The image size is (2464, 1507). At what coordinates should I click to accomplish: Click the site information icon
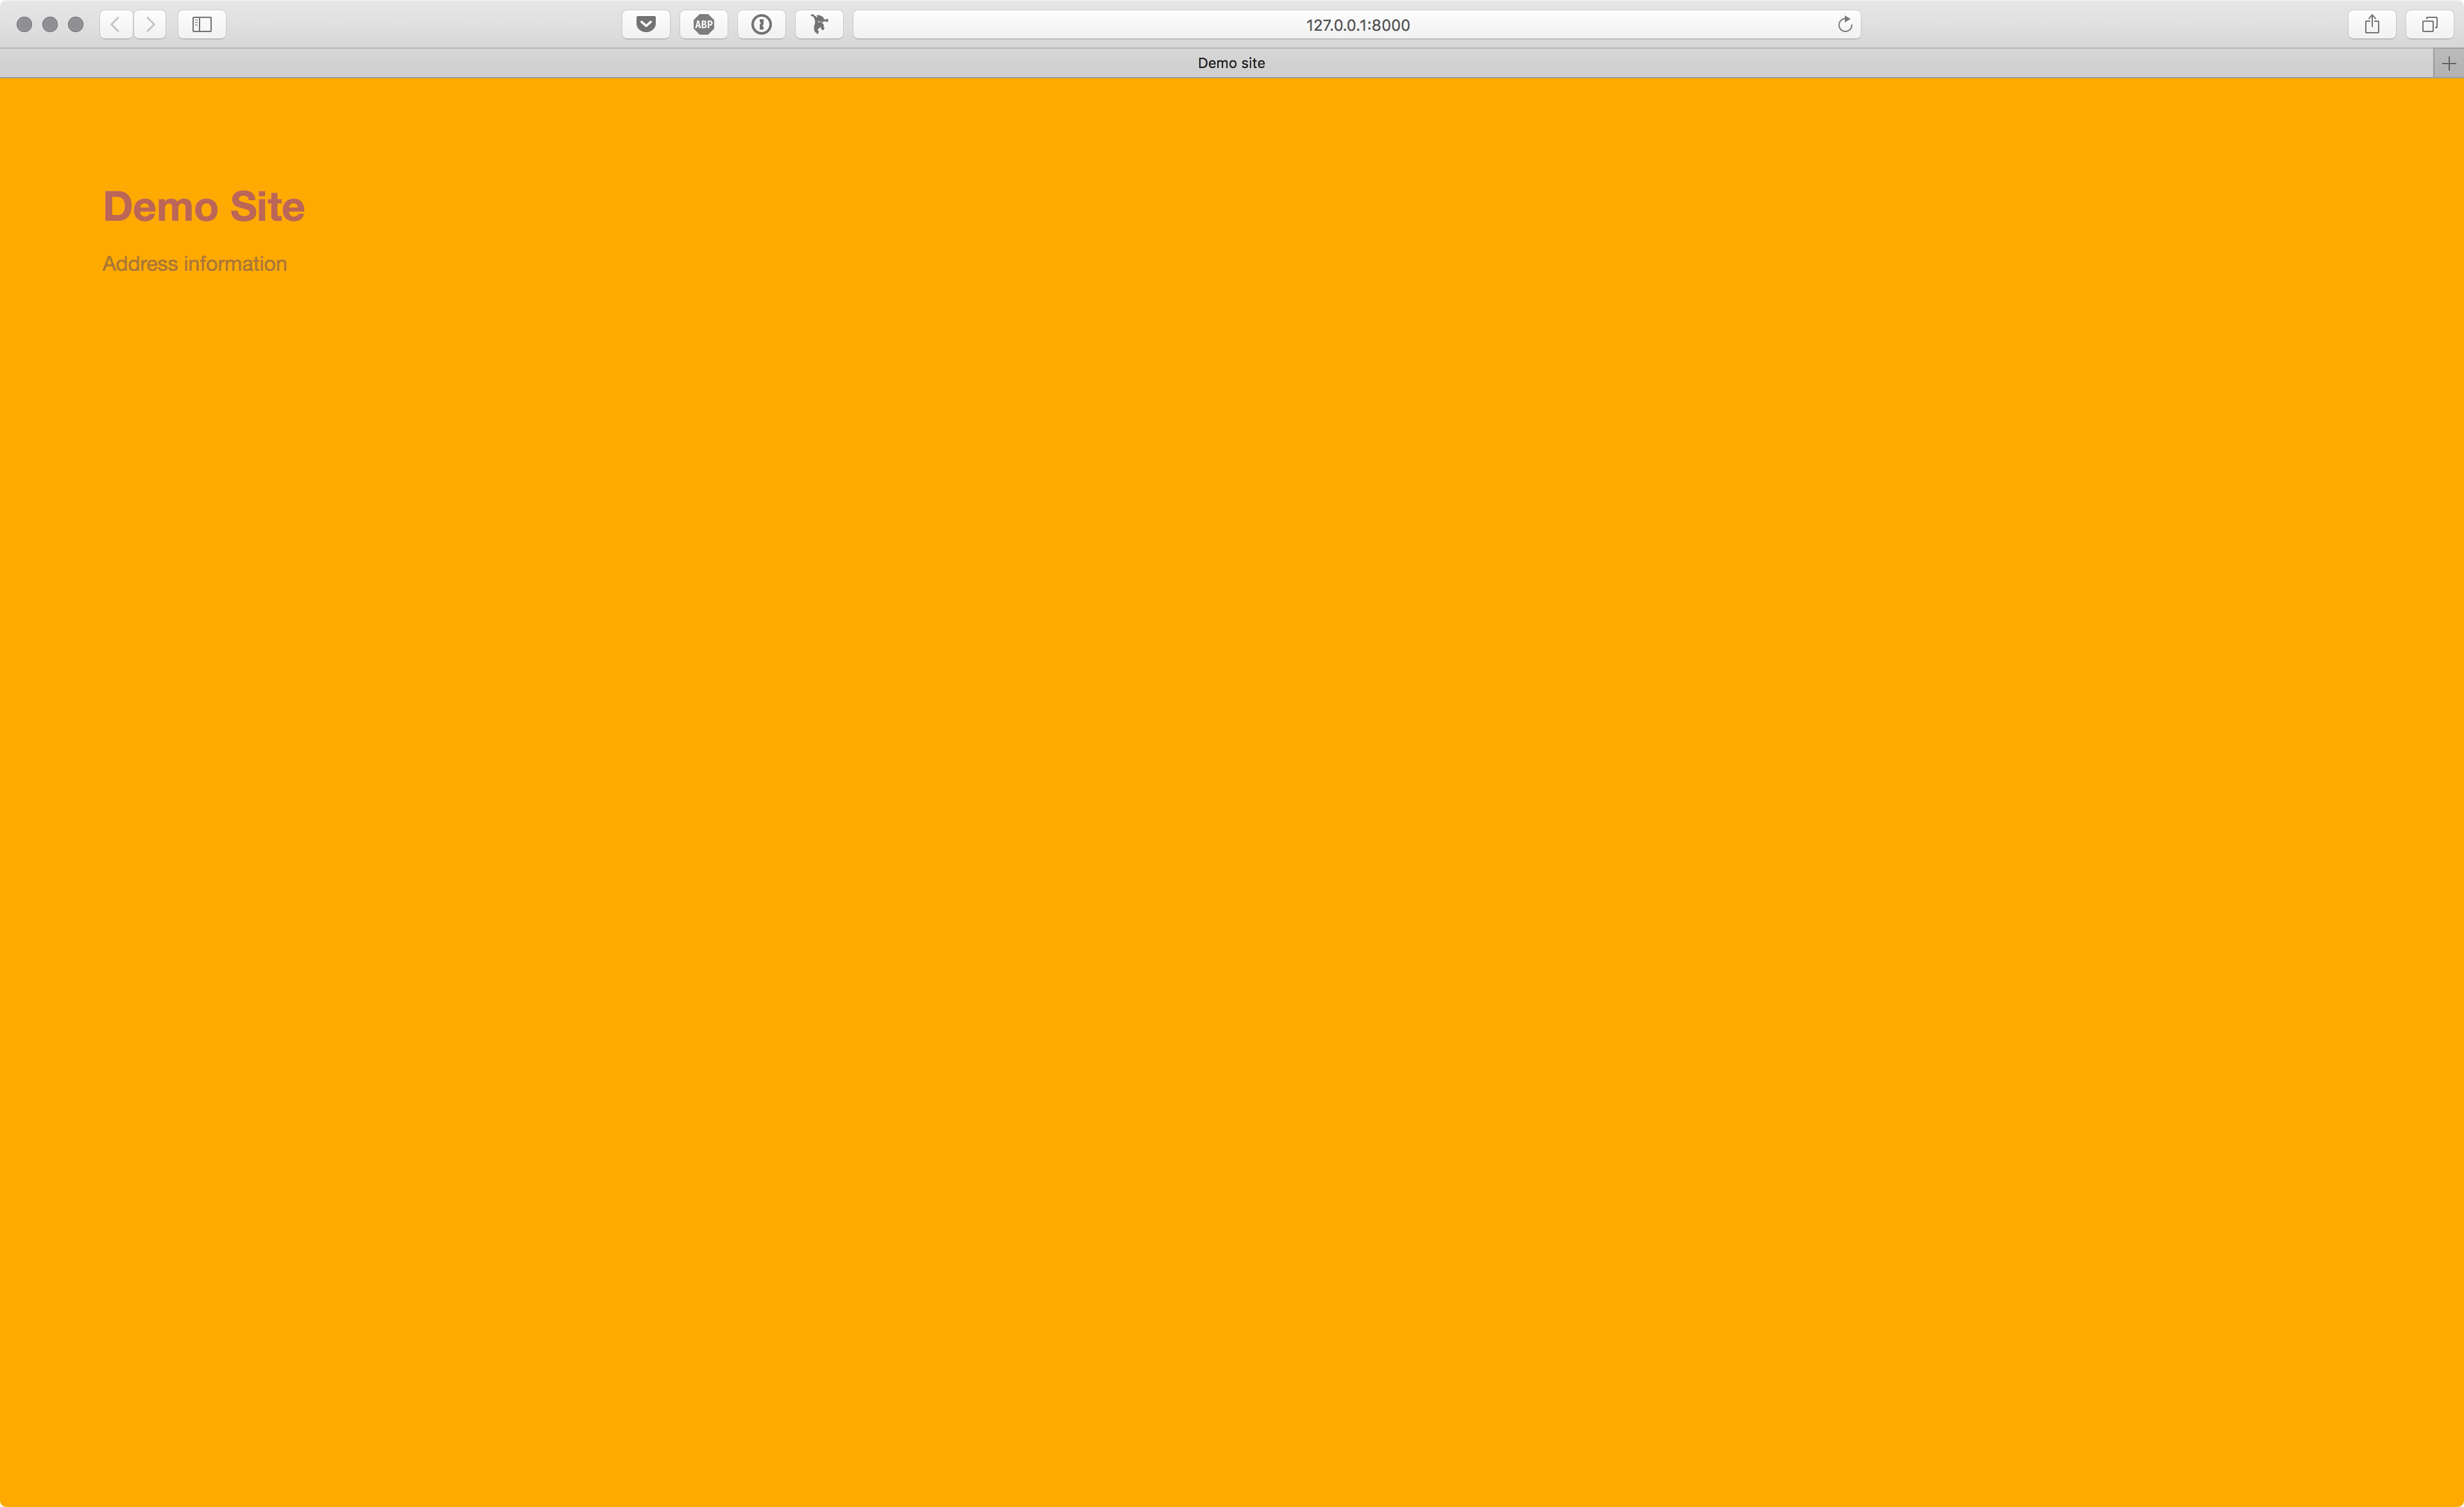pyautogui.click(x=760, y=23)
